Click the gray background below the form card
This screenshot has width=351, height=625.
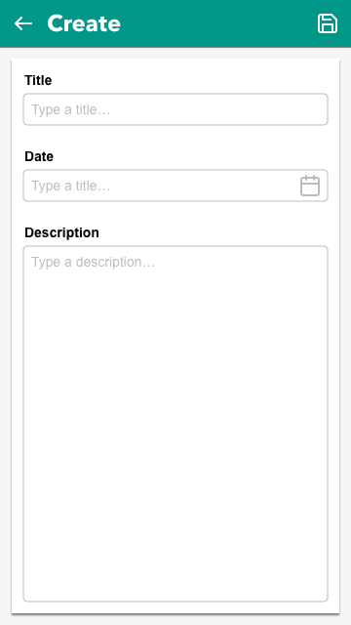pos(175,620)
